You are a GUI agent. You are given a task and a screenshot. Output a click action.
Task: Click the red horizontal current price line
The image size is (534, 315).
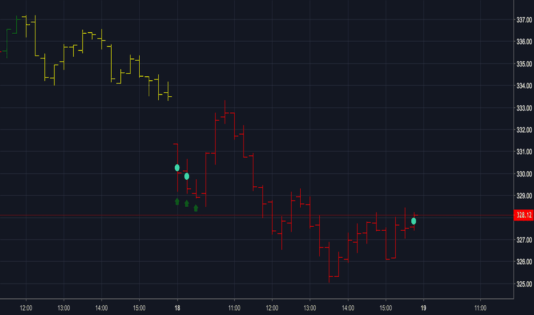point(257,215)
